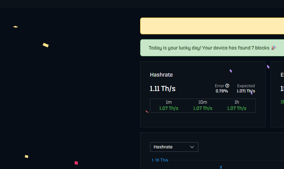Click the pink confetti piece at the bottom
Image resolution: width=284 pixels, height=169 pixels.
pyautogui.click(x=76, y=163)
